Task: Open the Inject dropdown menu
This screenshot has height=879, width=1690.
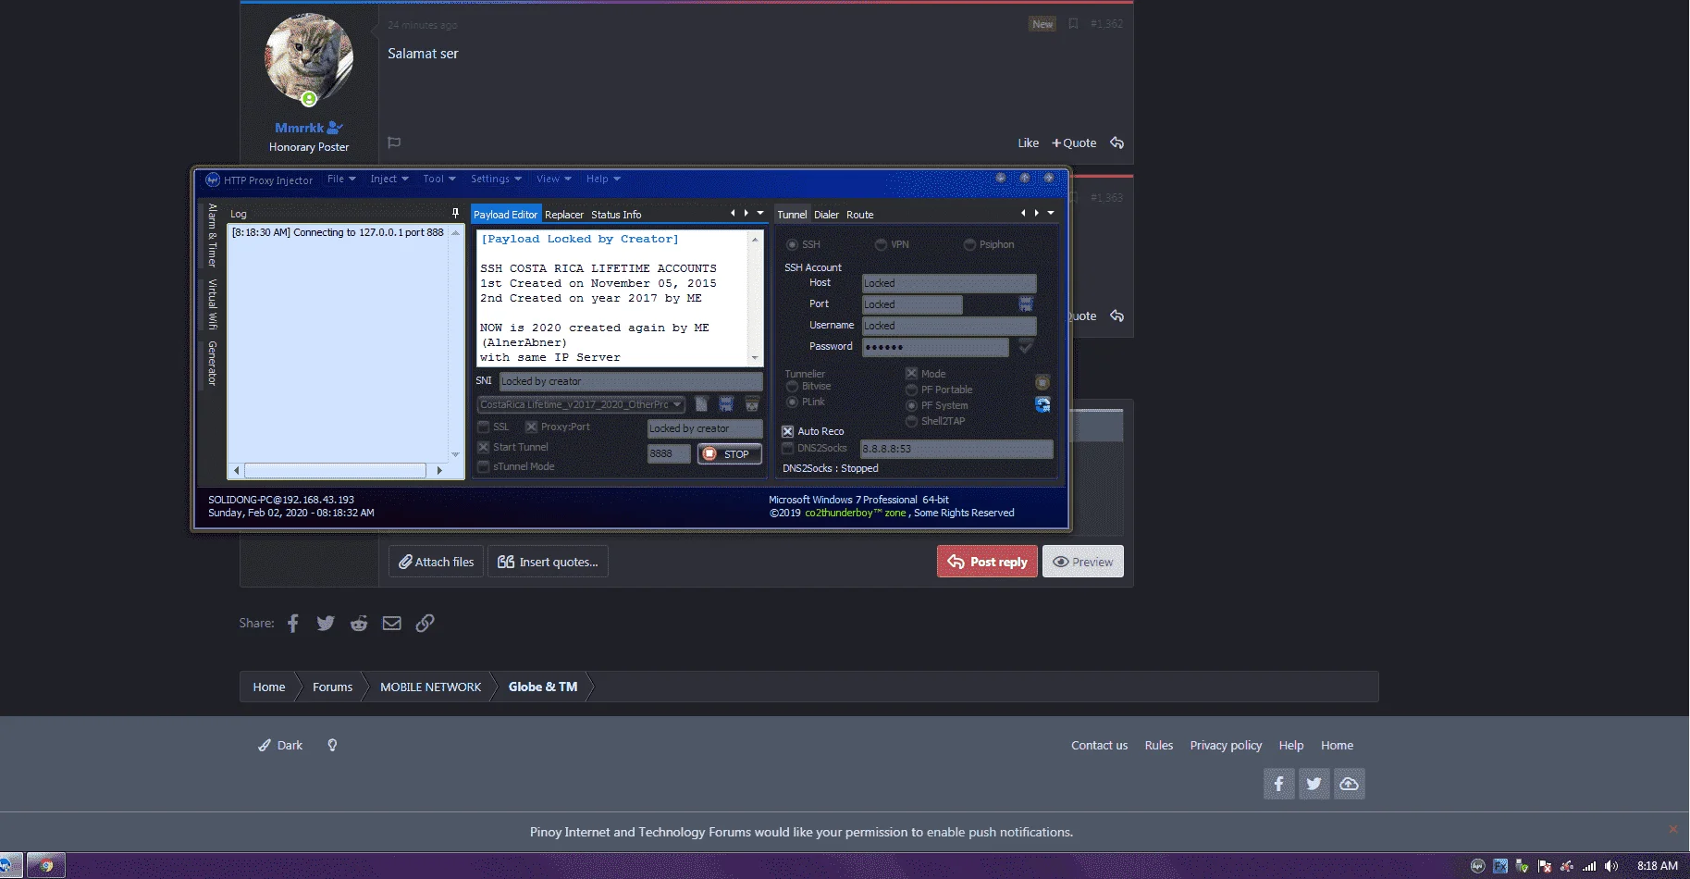Action: [389, 179]
